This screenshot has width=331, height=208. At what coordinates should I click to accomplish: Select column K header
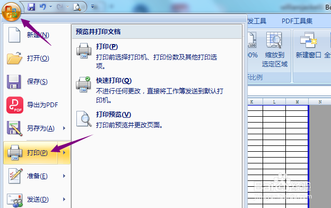(x=255, y=102)
